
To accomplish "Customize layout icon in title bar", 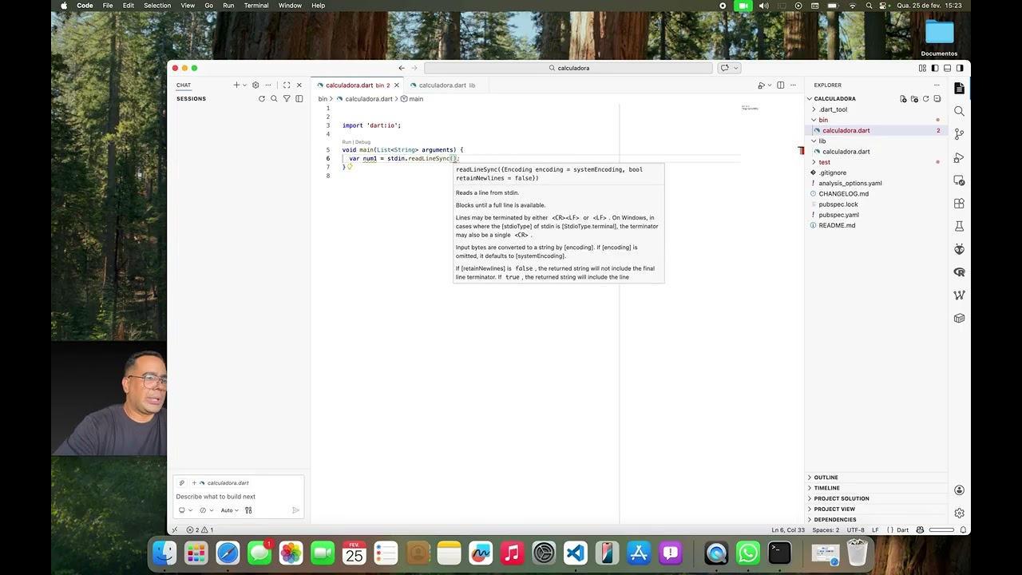I will pos(922,69).
